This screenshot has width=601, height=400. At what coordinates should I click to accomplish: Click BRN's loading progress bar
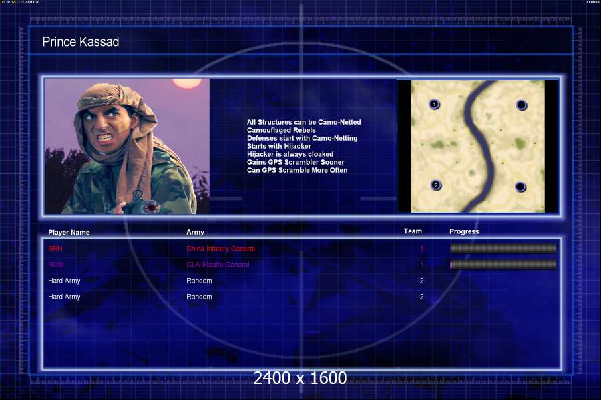503,249
